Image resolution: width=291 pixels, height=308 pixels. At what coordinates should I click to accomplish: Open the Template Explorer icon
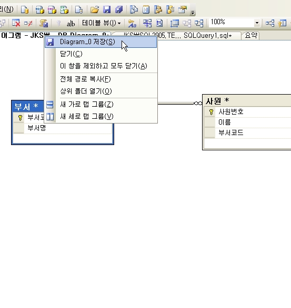170,9
